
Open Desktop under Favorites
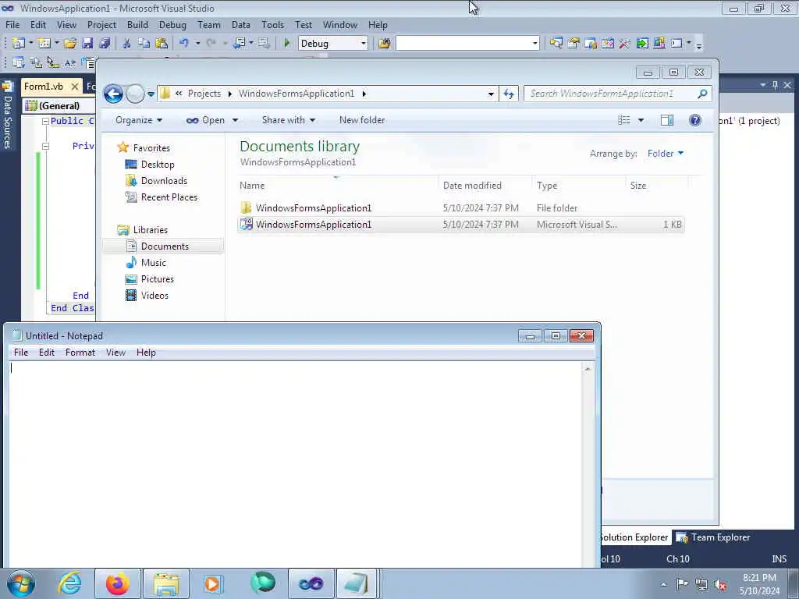(158, 165)
